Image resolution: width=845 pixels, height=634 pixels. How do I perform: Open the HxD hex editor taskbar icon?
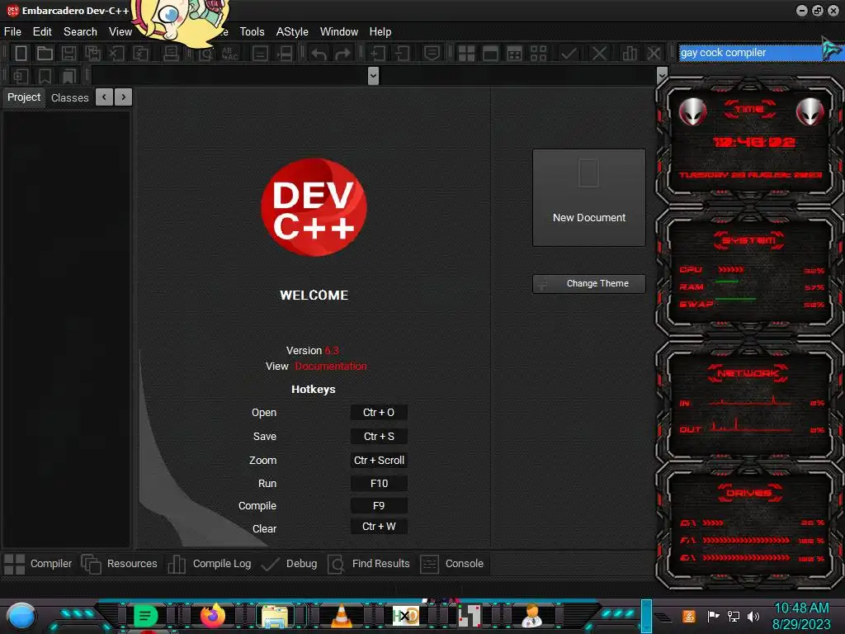pos(406,616)
